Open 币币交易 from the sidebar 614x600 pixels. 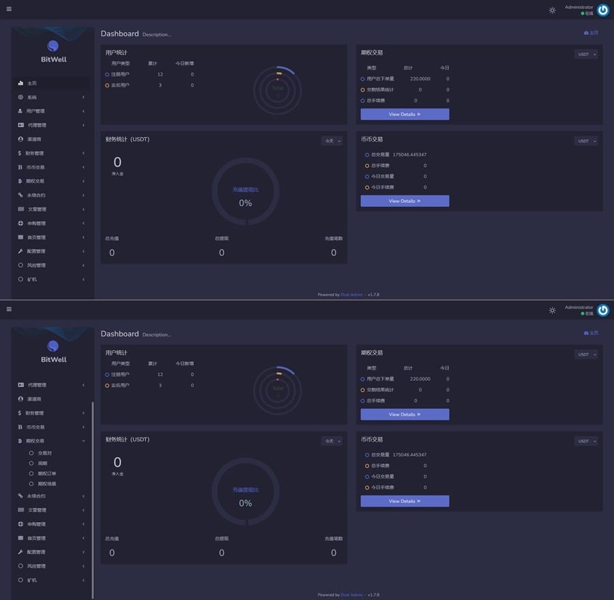click(34, 167)
